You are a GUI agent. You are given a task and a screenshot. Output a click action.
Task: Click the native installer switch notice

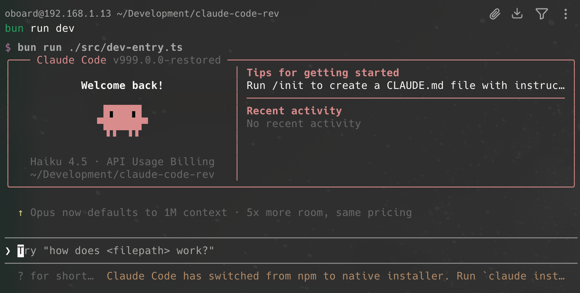coord(335,276)
